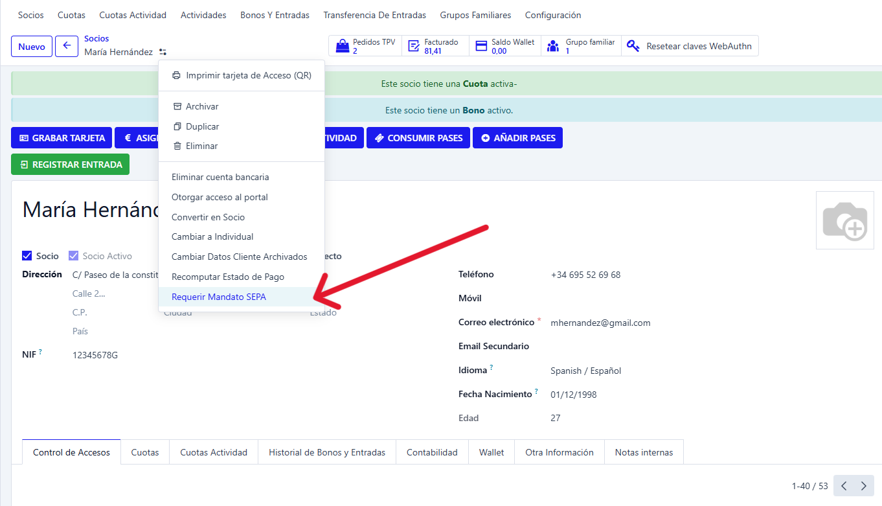The width and height of the screenshot is (882, 506).
Task: Toggle the Socio Activo checkbox
Action: tap(74, 256)
